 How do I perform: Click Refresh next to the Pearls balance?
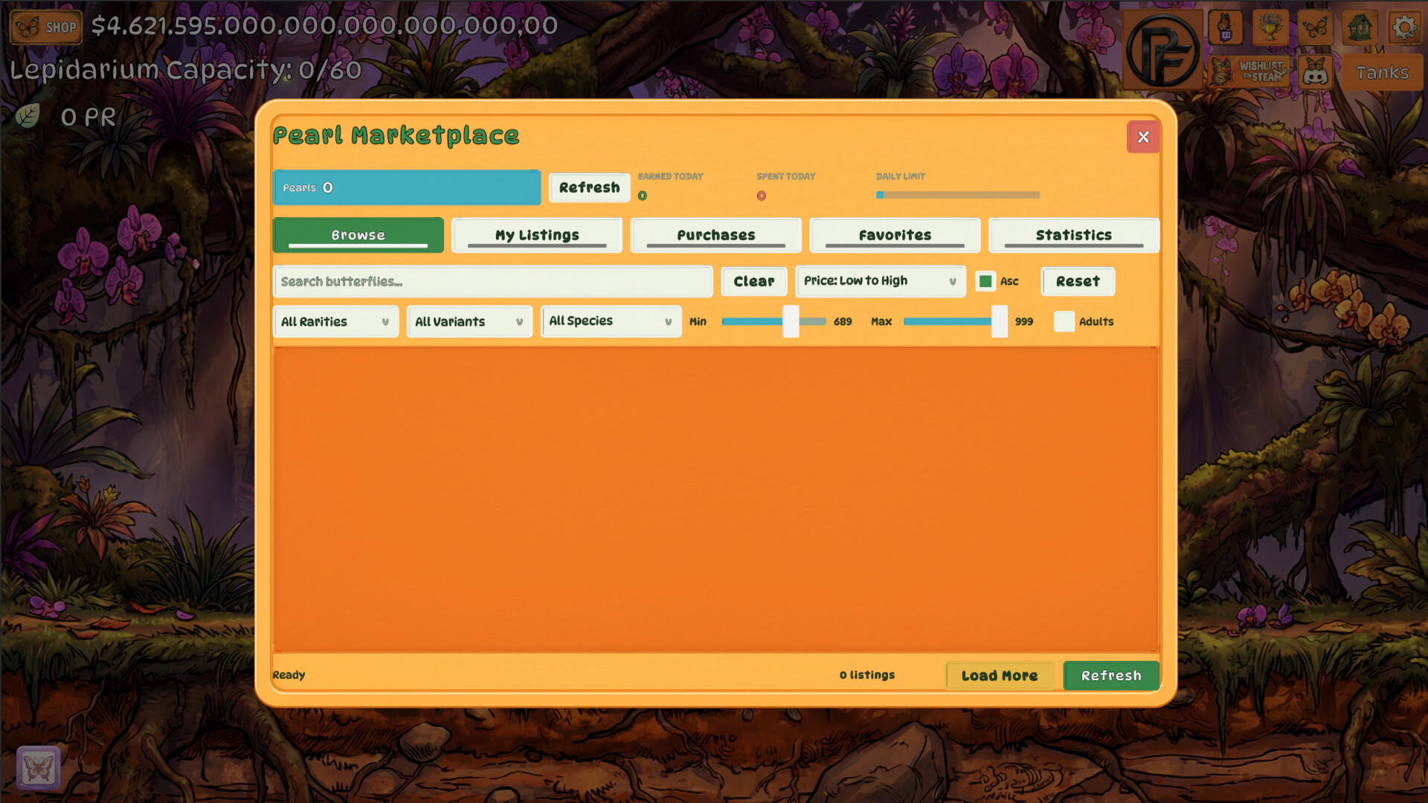tap(589, 187)
